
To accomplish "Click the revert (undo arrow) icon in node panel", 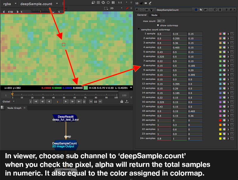I will [x=206, y=10].
